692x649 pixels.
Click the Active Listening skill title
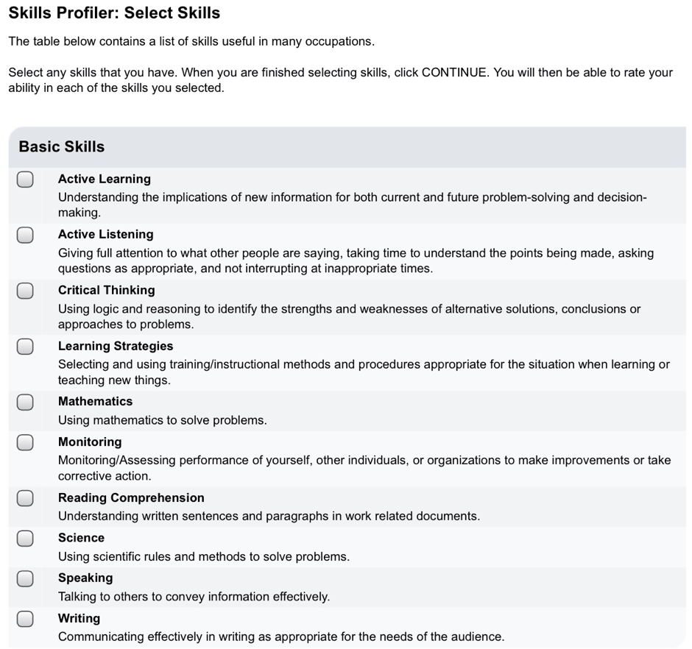coord(106,234)
